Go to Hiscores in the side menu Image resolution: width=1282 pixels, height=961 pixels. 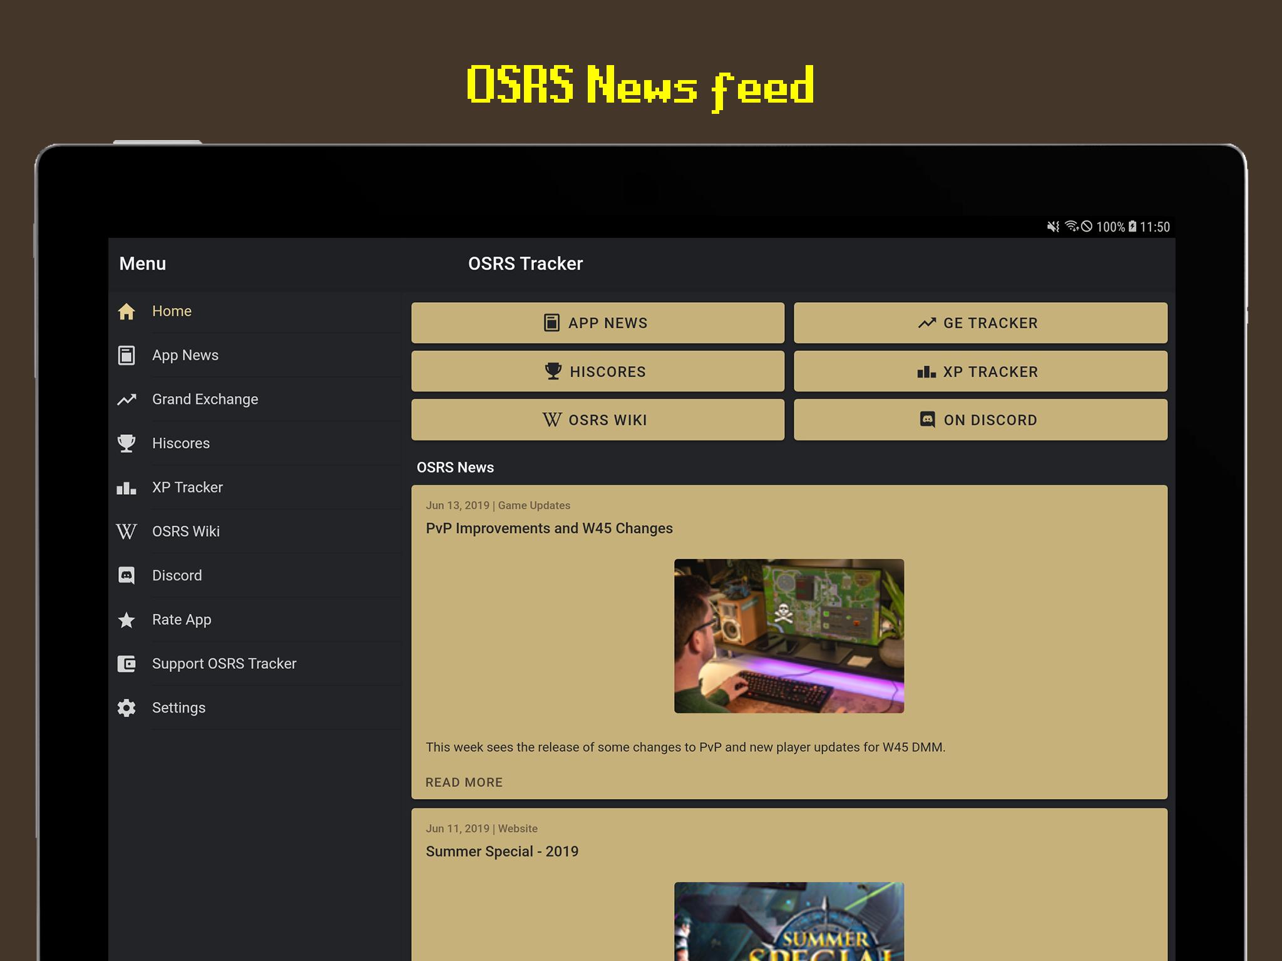click(255, 443)
